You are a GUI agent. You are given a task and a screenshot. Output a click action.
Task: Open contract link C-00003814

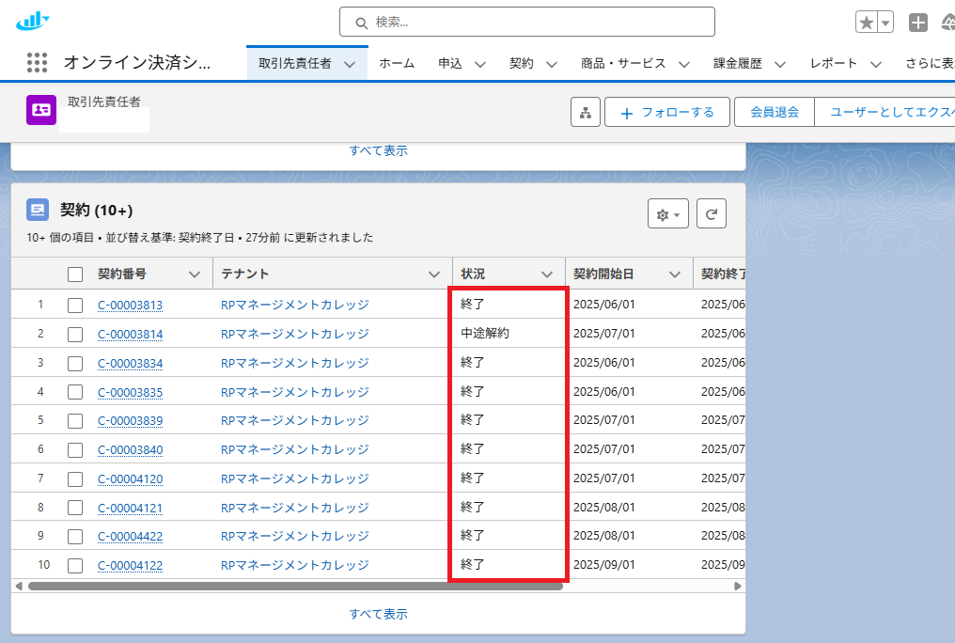pos(130,334)
